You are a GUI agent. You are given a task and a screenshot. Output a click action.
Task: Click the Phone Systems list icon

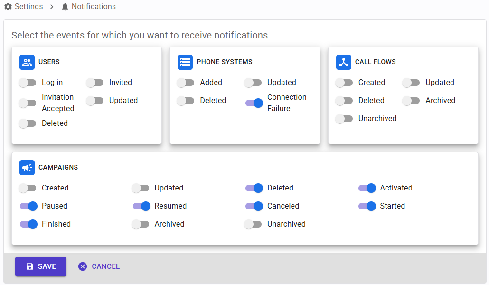pos(185,62)
